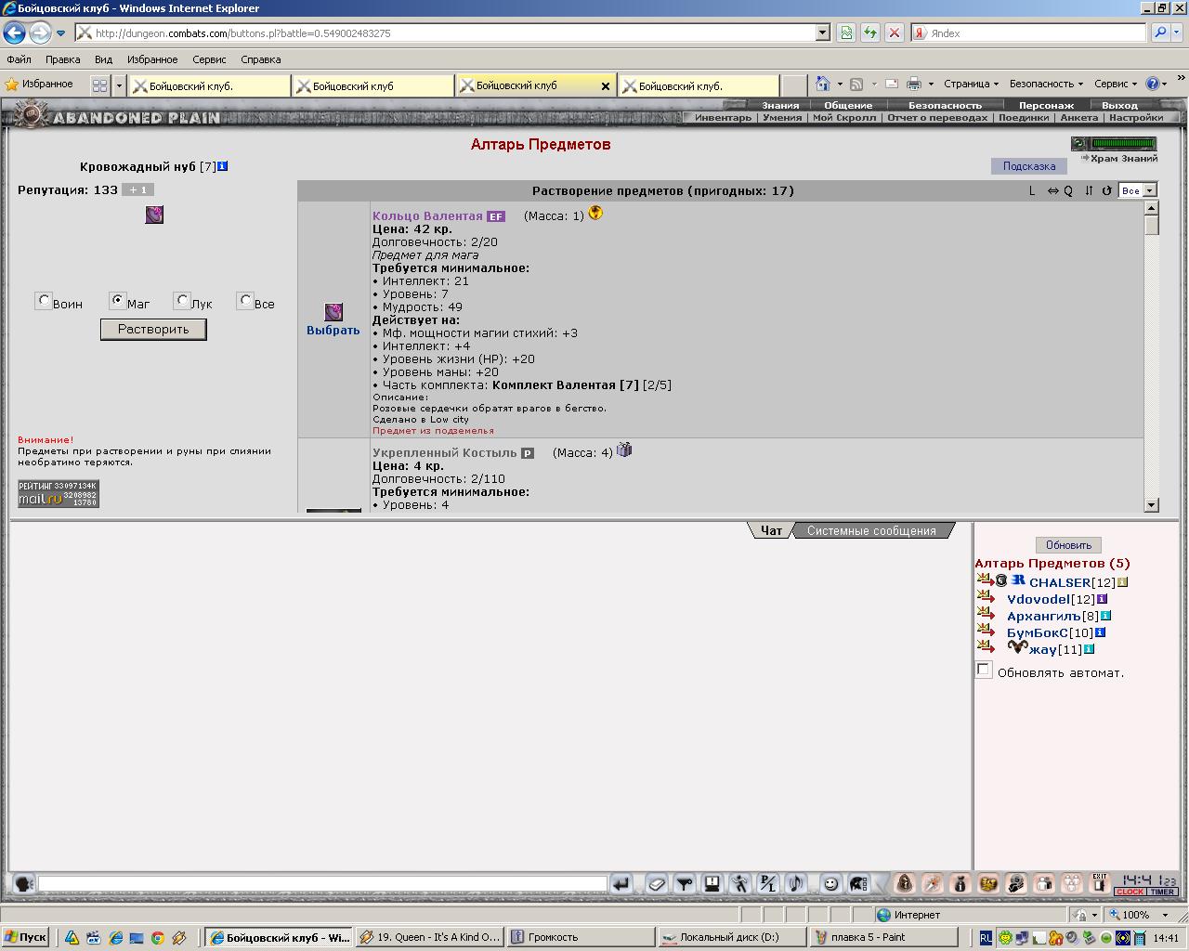The height and width of the screenshot is (951, 1189).
Task: Click the hooded figure icon in bottom toolbar
Action: tap(905, 883)
